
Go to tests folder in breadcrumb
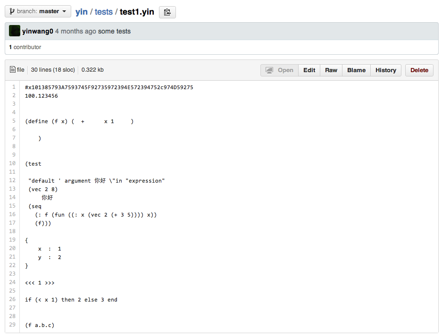[103, 12]
